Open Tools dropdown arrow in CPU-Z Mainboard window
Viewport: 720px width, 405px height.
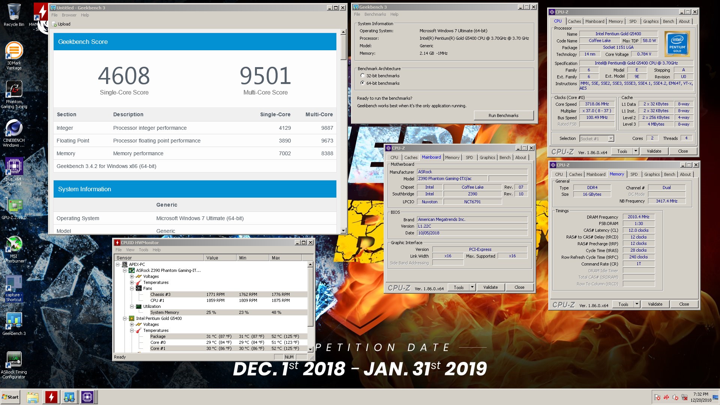pos(472,287)
